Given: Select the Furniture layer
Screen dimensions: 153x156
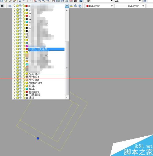Looking at the screenshot, I should 35,83.
